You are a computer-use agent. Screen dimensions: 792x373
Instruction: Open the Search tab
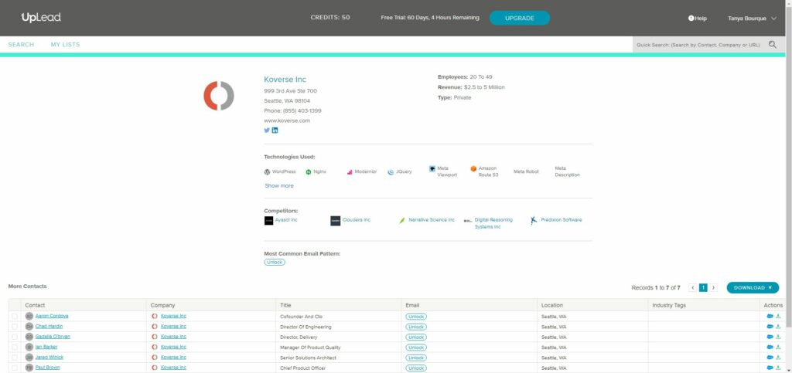[21, 44]
